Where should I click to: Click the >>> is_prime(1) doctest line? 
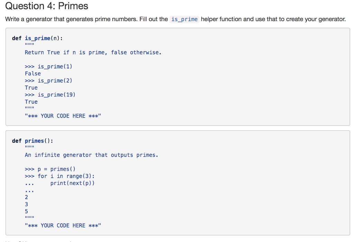pos(48,67)
